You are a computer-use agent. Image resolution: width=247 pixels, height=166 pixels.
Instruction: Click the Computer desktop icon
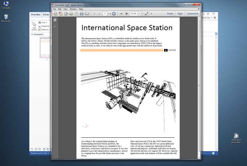pos(6,5)
